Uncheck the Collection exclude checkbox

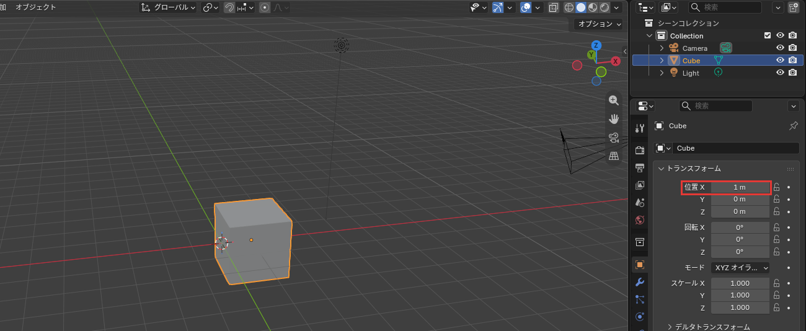pos(768,35)
